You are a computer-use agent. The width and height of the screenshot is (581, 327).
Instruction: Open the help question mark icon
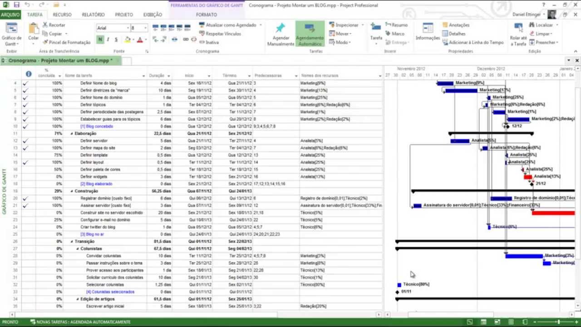[x=543, y=5]
